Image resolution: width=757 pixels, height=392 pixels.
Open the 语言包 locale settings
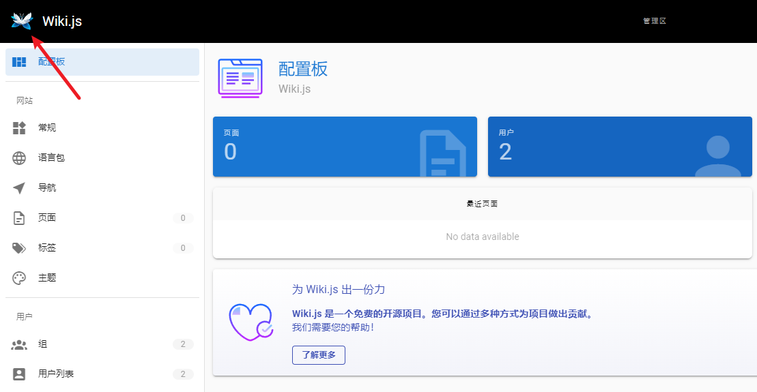point(102,157)
